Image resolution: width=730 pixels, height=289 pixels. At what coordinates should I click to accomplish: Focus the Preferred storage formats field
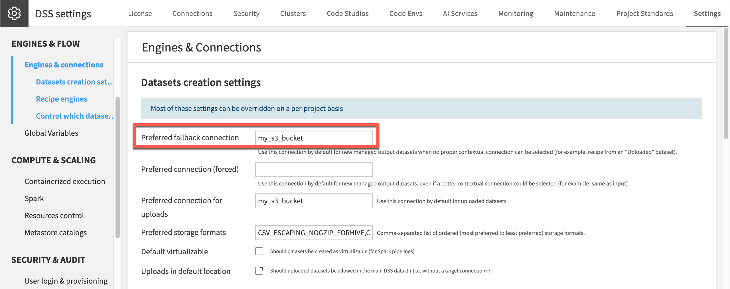pos(314,233)
